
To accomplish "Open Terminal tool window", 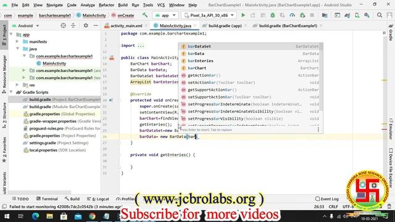I will [x=47, y=199].
